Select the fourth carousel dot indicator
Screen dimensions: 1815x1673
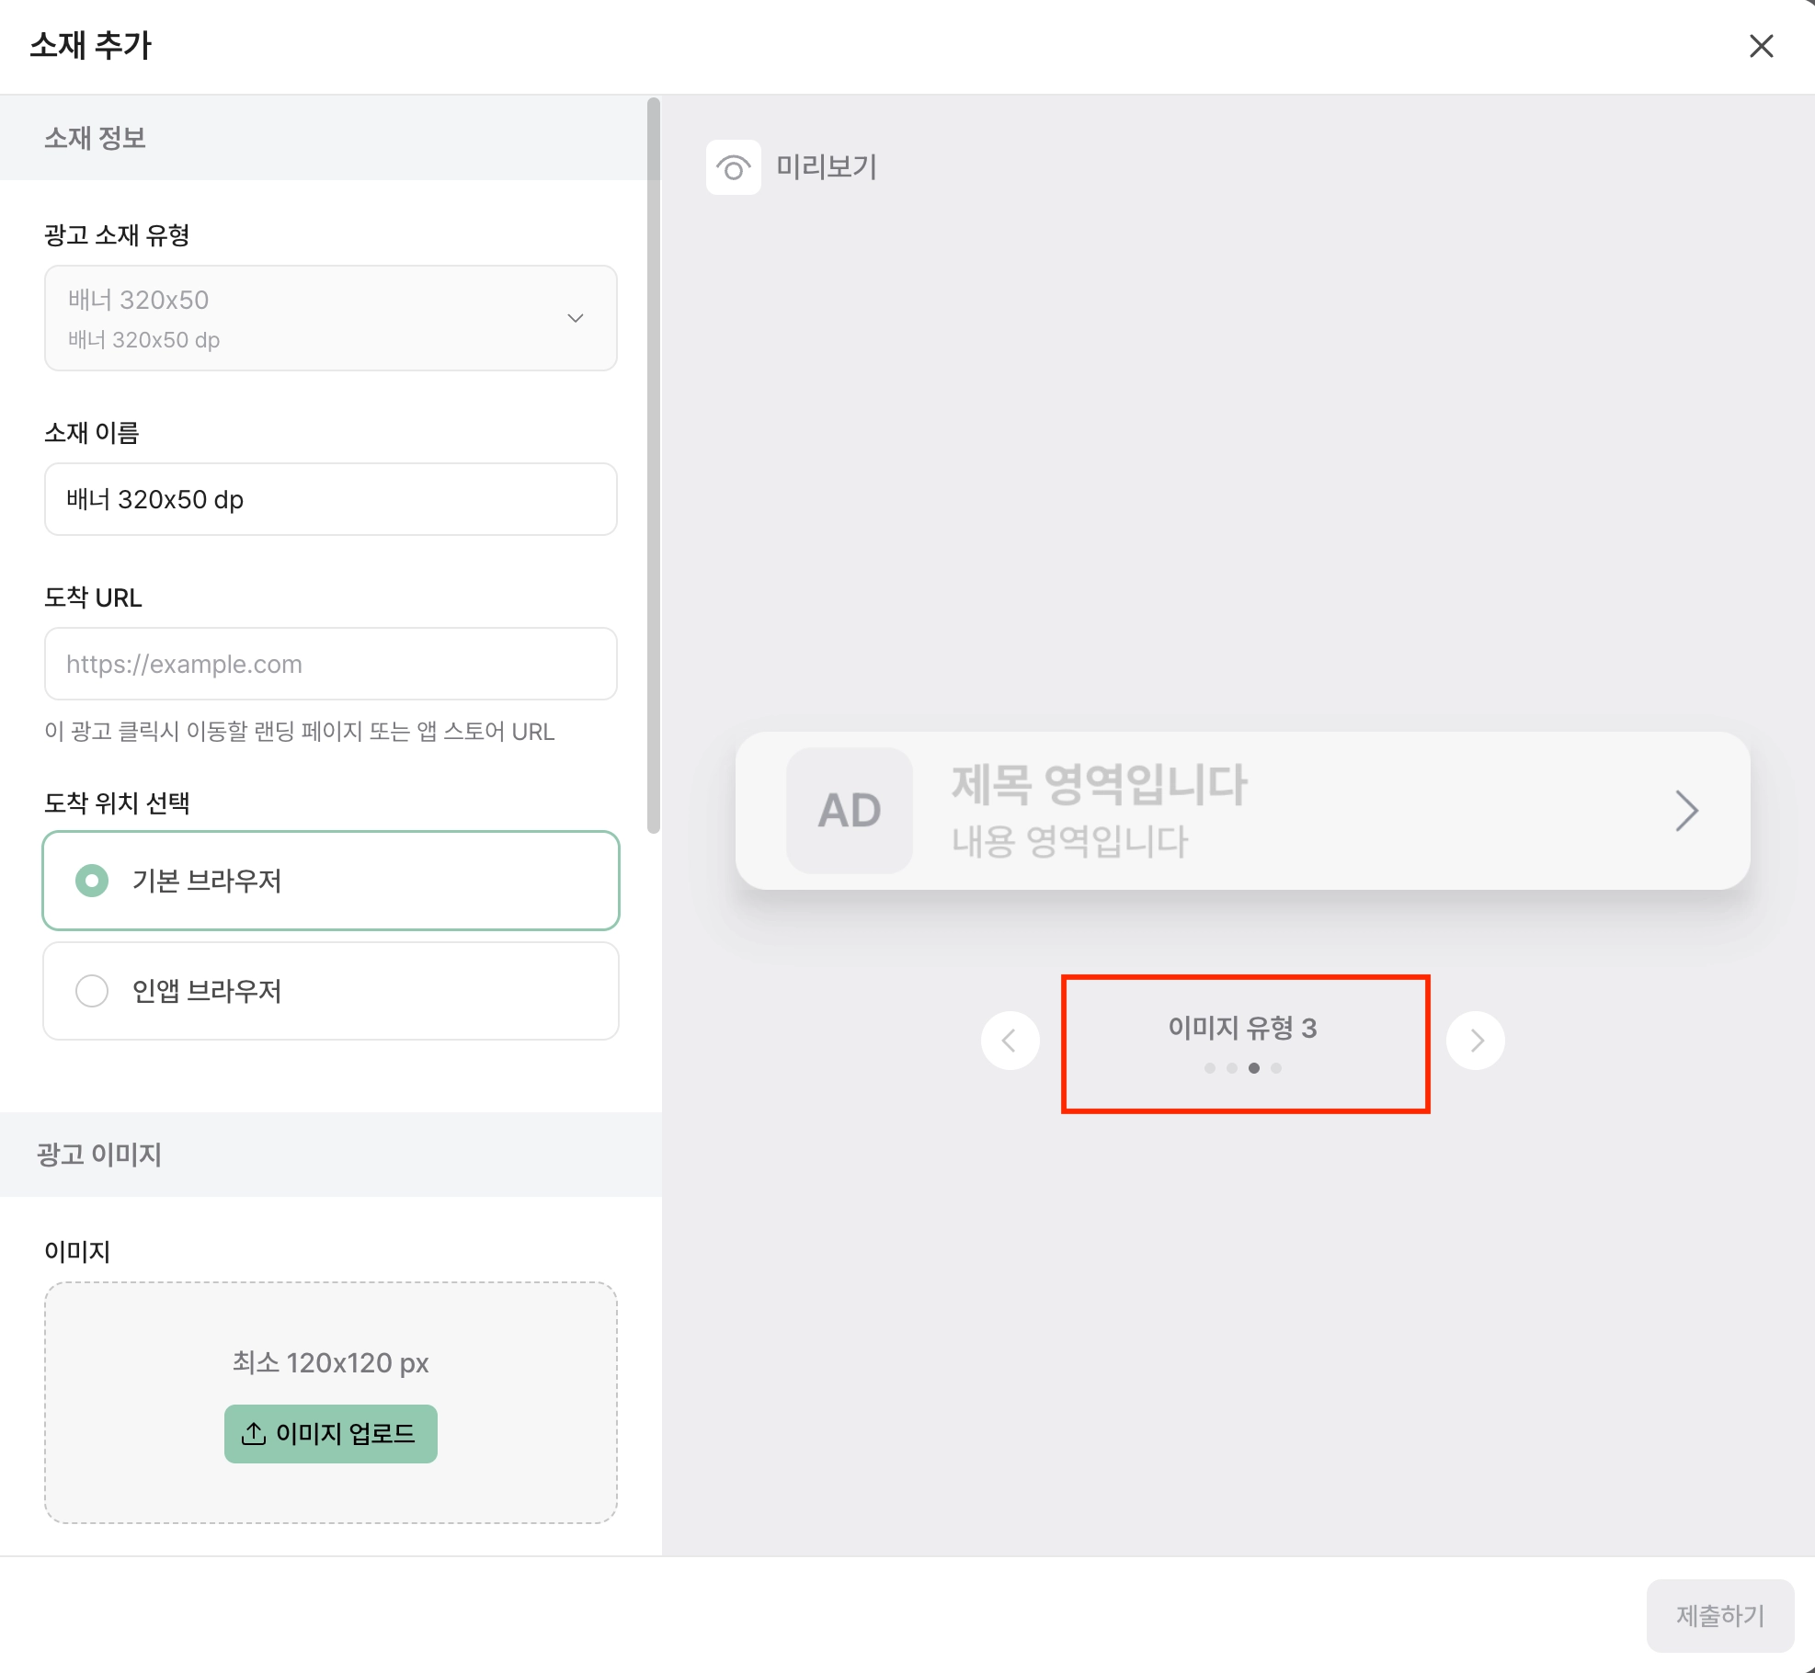tap(1276, 1068)
